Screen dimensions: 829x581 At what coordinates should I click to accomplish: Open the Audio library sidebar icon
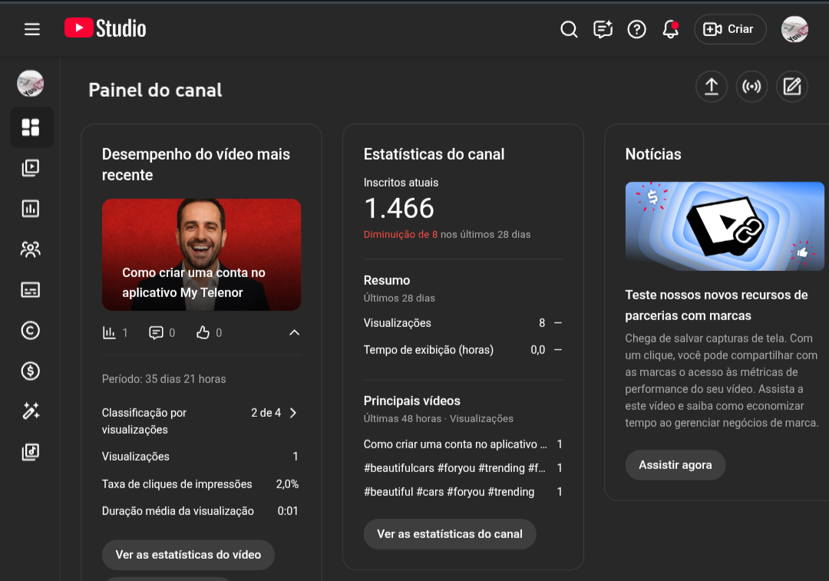click(x=31, y=452)
